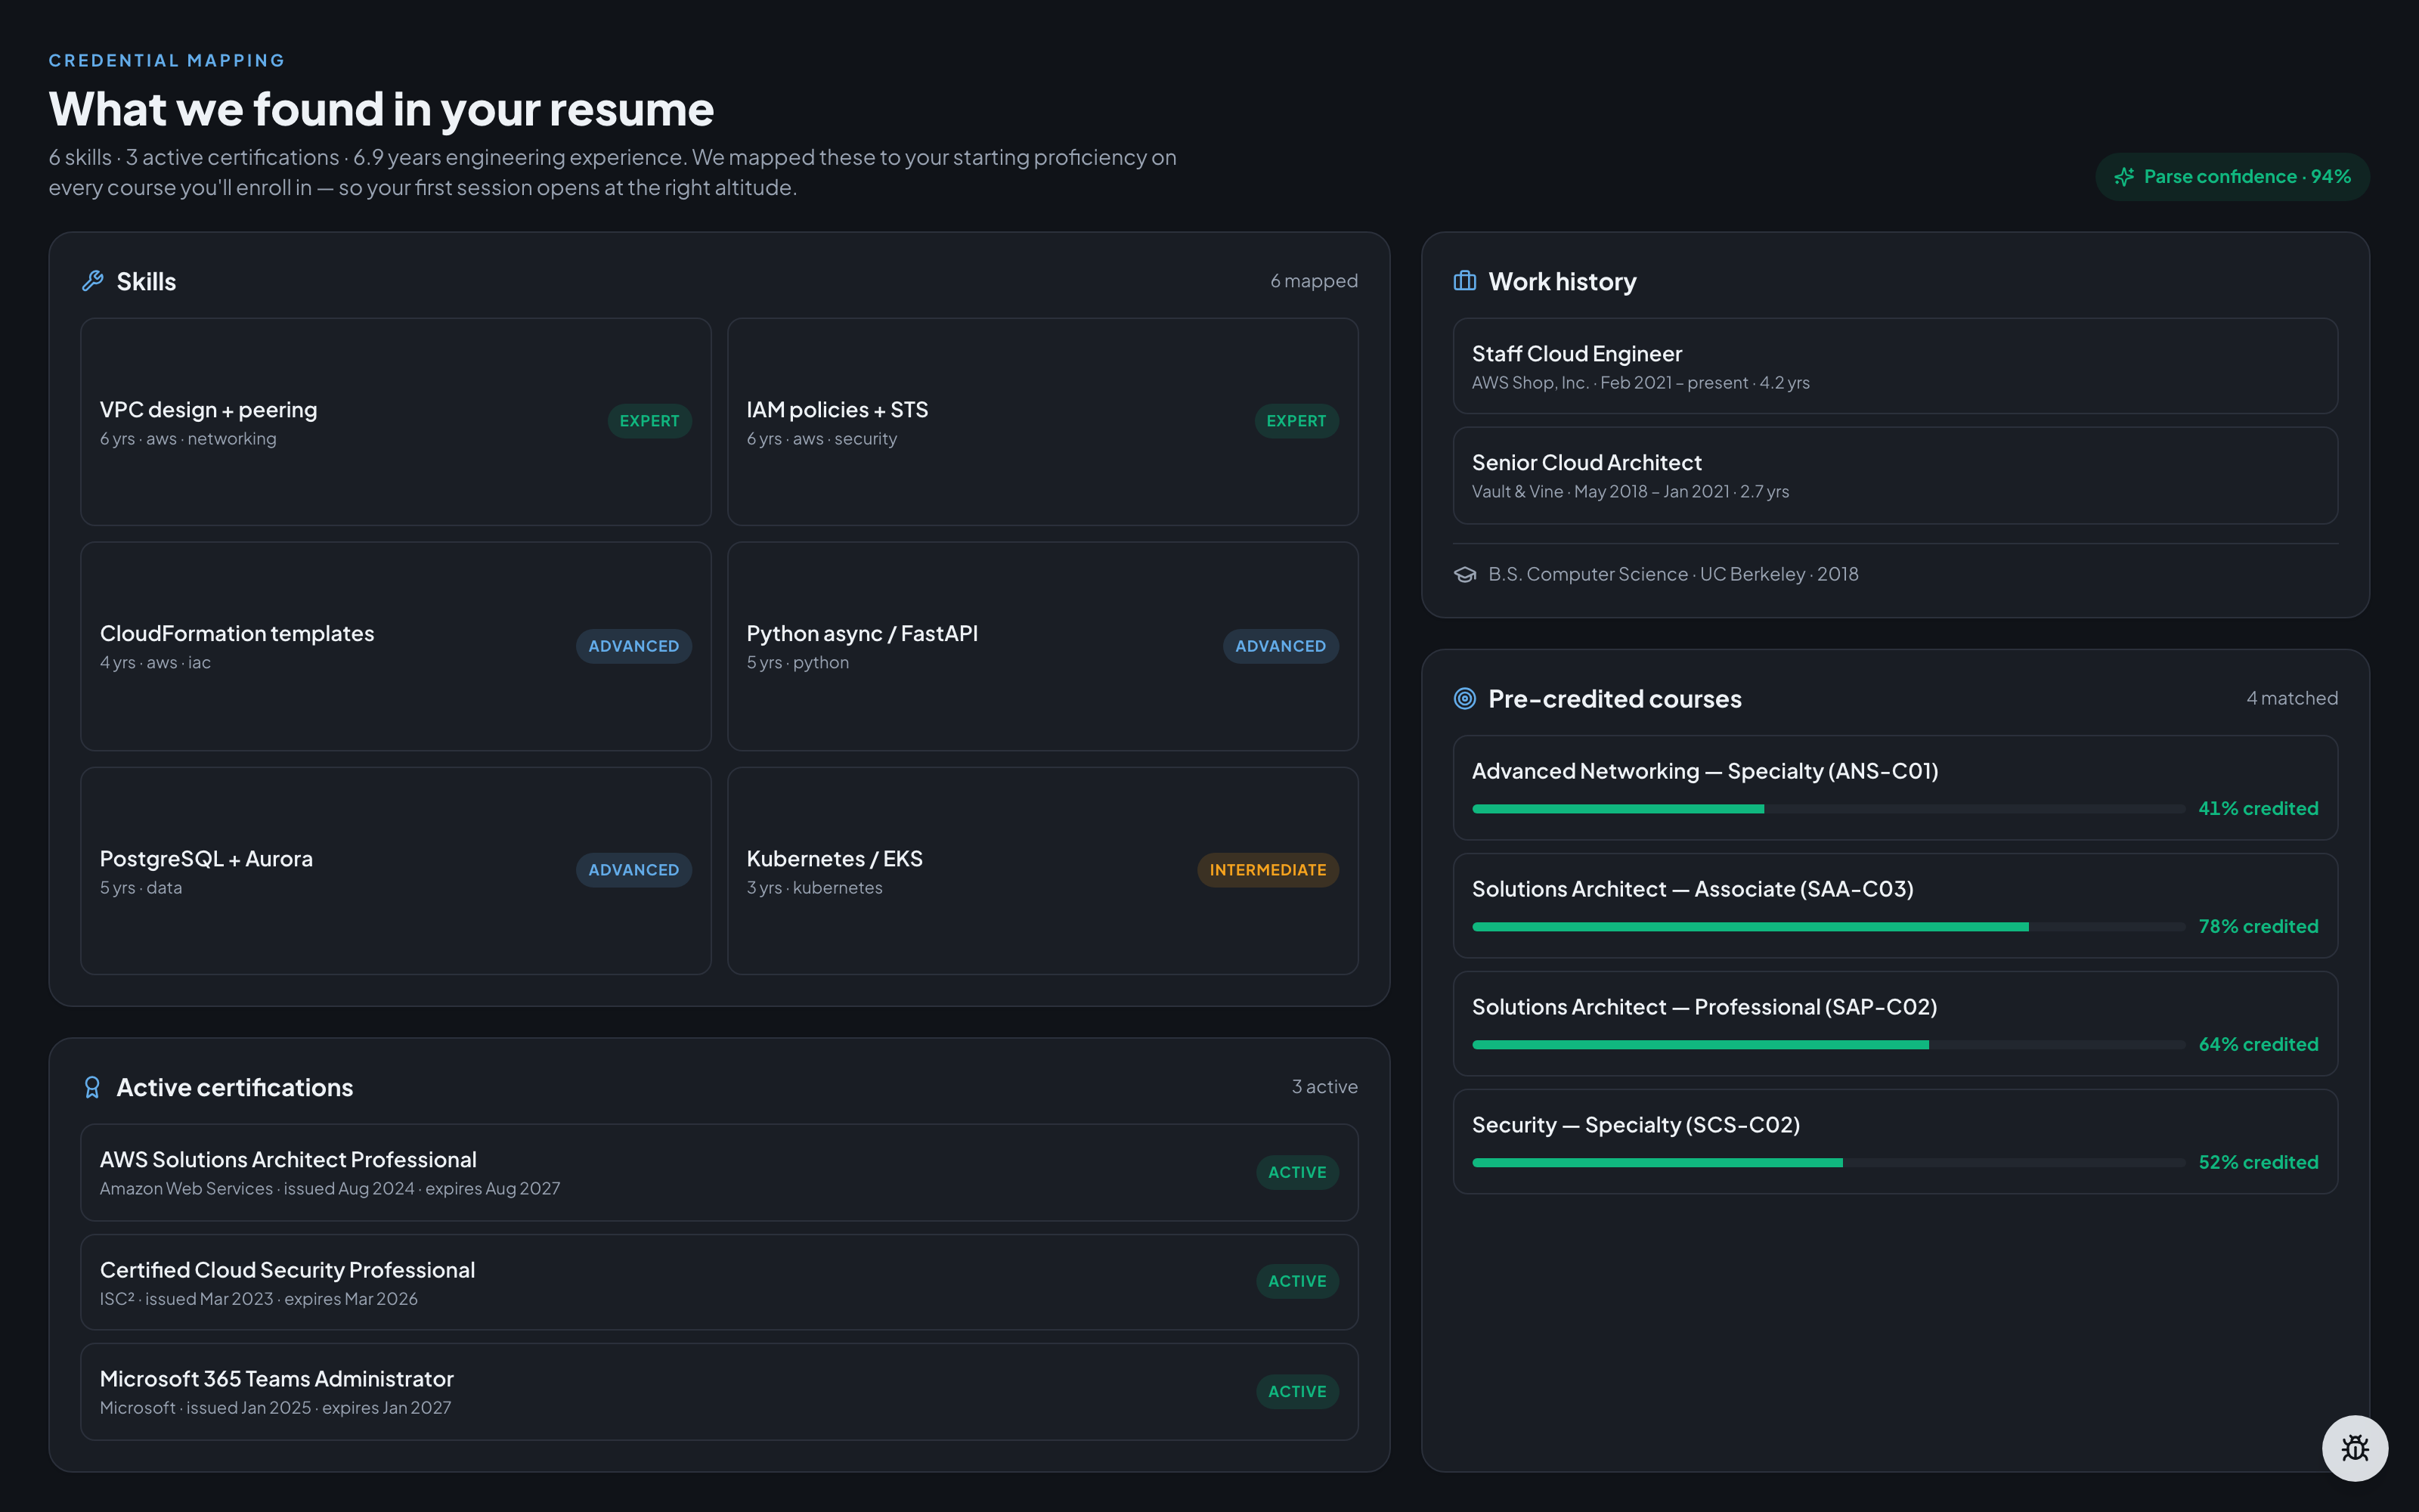Click the EXPERT badge on IAM policies + STS
The height and width of the screenshot is (1512, 2419).
(1296, 421)
